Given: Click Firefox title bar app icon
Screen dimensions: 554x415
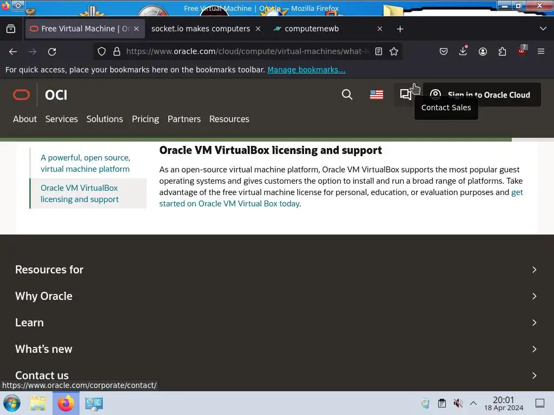Looking at the screenshot, I should coord(5,6).
